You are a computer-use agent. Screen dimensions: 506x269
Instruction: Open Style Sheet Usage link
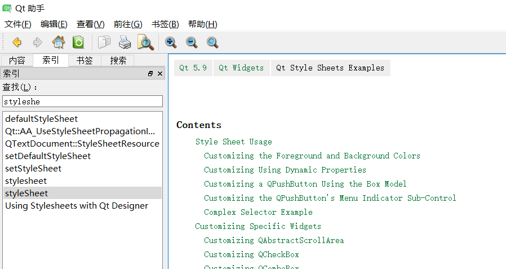coord(234,142)
